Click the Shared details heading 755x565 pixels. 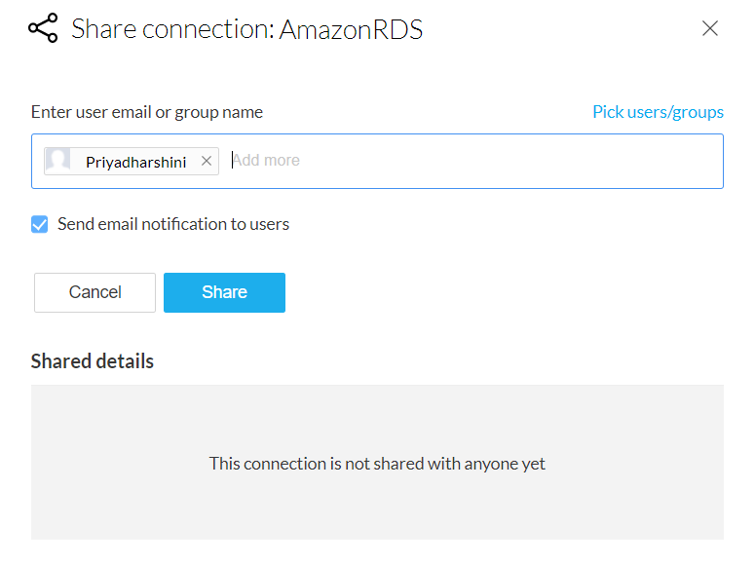[93, 361]
